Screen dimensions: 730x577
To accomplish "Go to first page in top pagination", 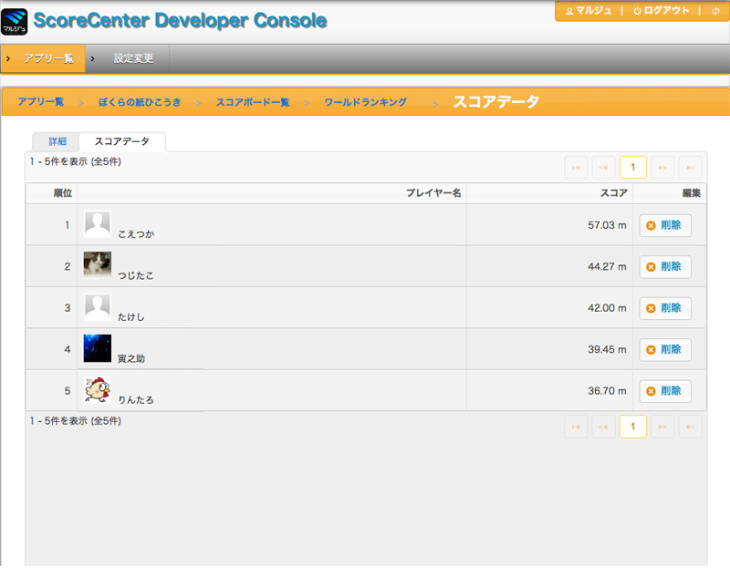I will 576,167.
